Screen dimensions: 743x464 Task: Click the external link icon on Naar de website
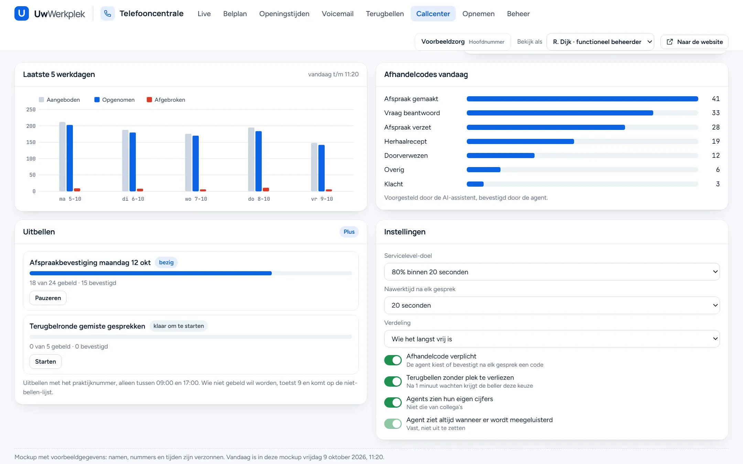click(x=670, y=42)
